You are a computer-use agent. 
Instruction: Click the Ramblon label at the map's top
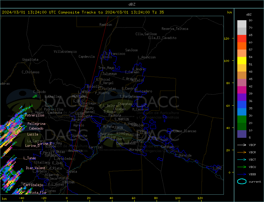106,25
